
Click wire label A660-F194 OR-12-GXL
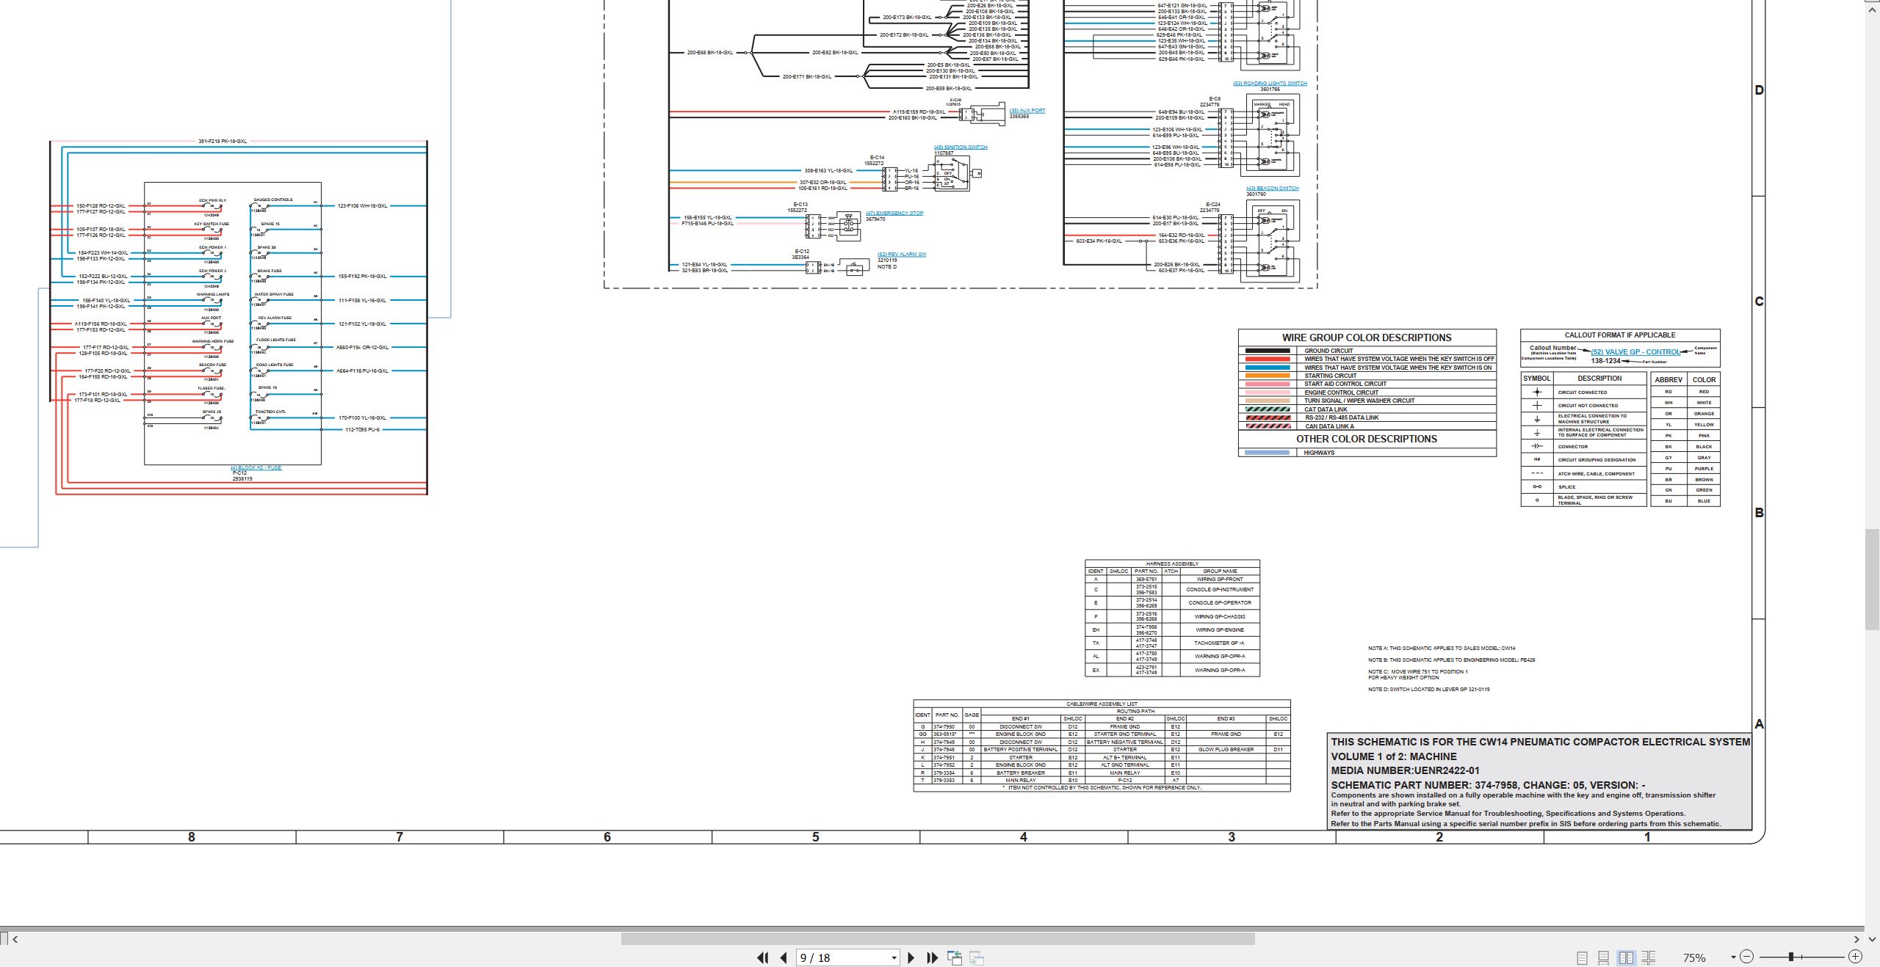coord(362,348)
